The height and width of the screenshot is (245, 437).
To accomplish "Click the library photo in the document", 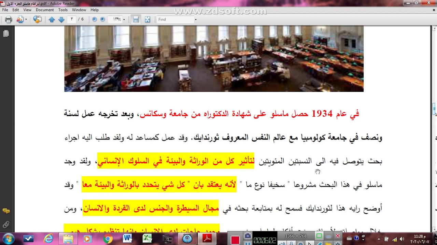I will (x=214, y=59).
